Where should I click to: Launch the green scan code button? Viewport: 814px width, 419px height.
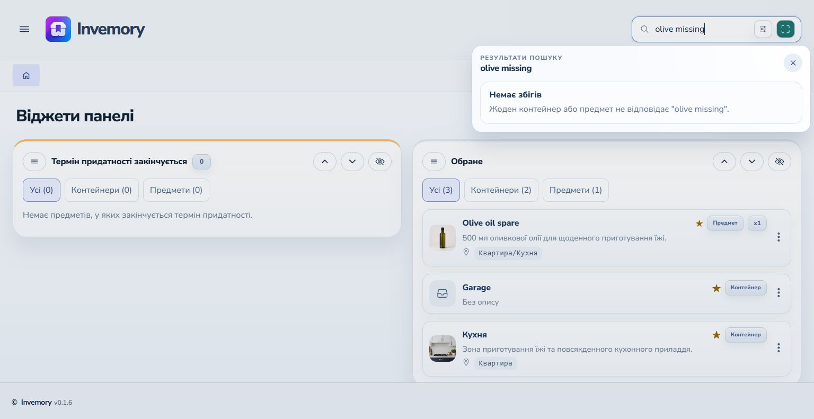[785, 29]
